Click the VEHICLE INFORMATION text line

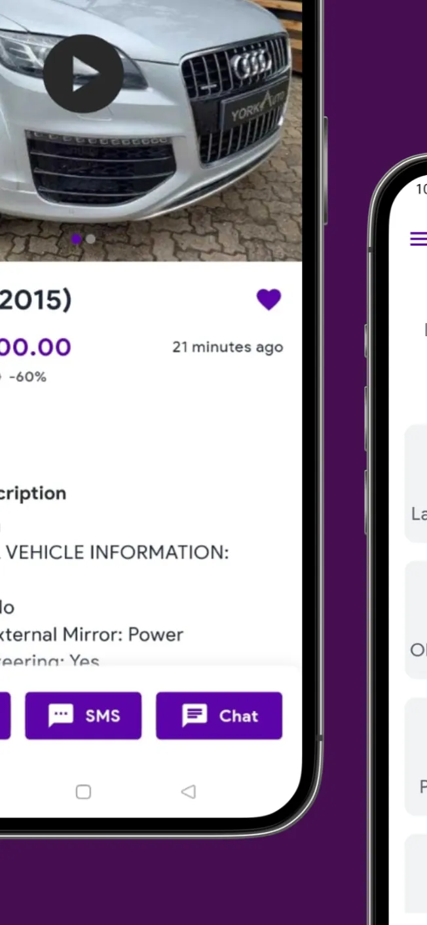[x=115, y=552]
